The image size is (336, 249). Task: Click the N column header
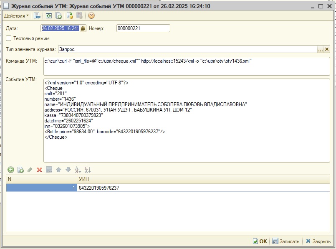click(42, 179)
